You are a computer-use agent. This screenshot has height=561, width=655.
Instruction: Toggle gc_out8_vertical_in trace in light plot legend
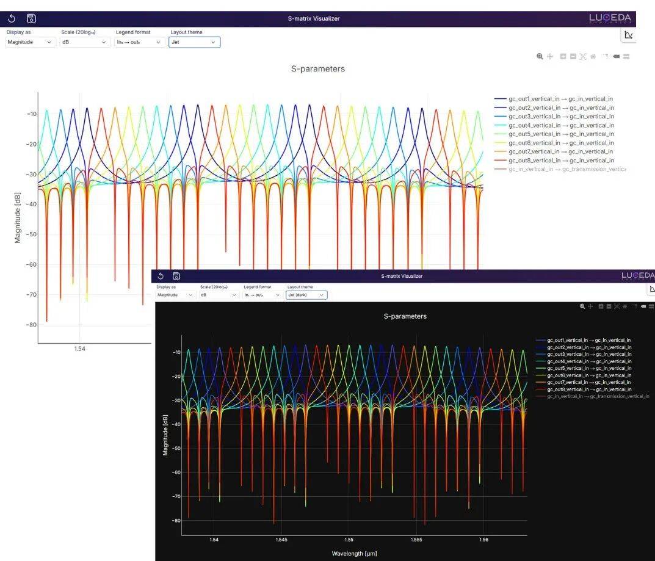pos(560,161)
